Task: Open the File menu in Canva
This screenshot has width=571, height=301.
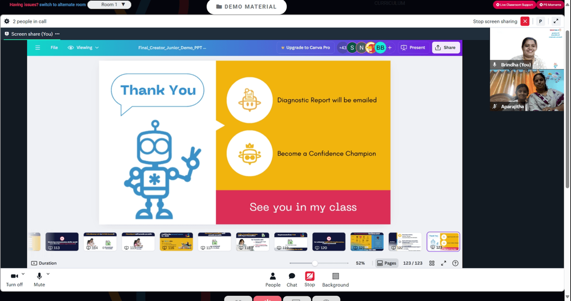Action: 54,48
